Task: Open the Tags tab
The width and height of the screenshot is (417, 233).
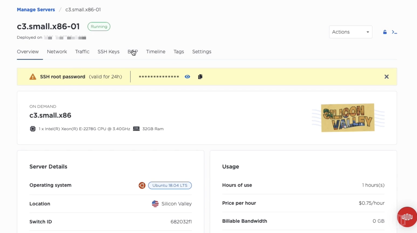Action: 179,52
